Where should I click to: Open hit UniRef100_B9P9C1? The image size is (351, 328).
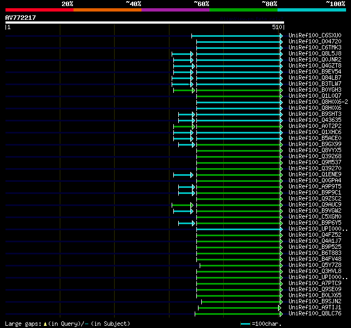click(x=315, y=193)
